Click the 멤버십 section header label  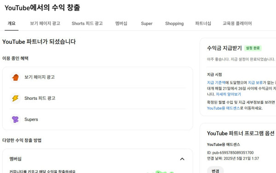tap(16, 159)
